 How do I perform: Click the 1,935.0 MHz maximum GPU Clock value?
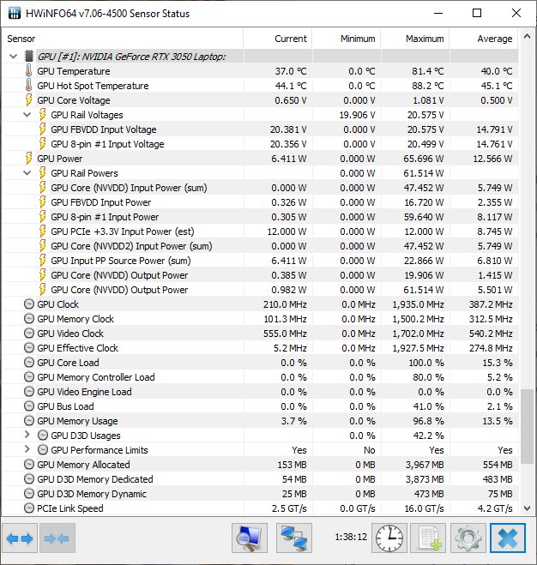(x=419, y=304)
